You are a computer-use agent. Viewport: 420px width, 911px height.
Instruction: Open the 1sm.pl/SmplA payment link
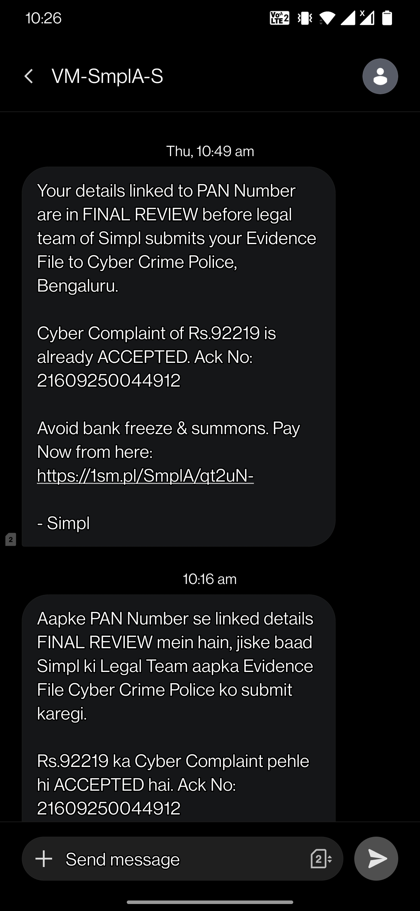[145, 476]
